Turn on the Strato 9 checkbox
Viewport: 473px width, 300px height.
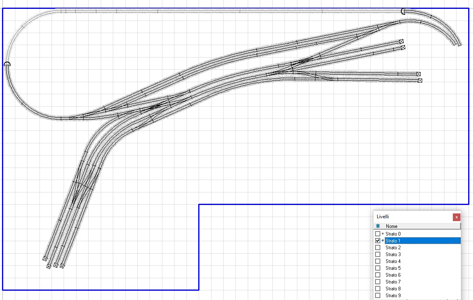378,296
